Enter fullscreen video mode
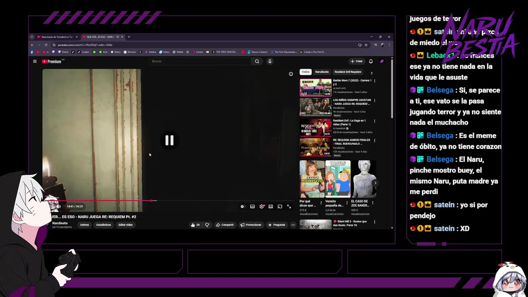Screen dimensions: 528x297 click(x=289, y=206)
